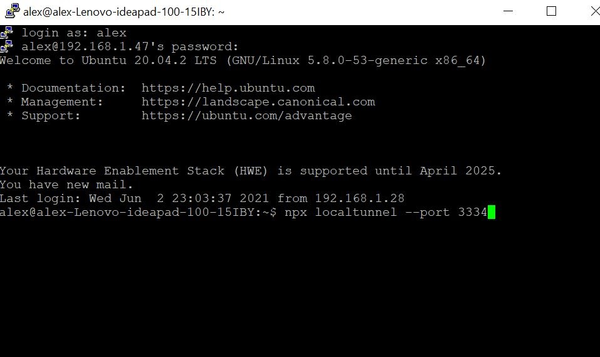
Task: Click the PuTTY icon beside "login as: alex"
Action: 6,33
